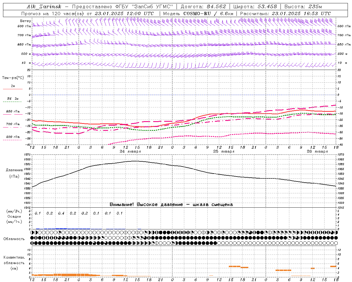352x282 pixels.
Task: Select the 850 гПа temperature legend entry
Action: click(x=13, y=112)
